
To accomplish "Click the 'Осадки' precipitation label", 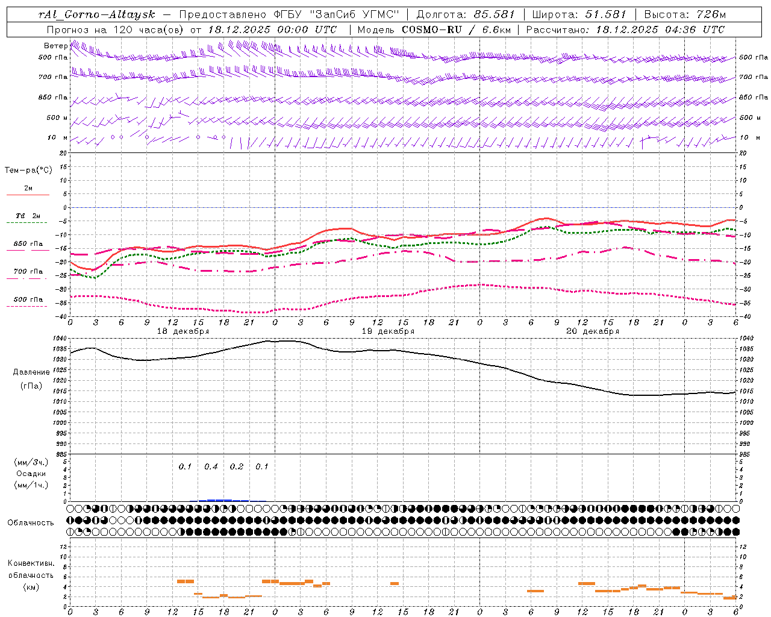I will pos(31,474).
